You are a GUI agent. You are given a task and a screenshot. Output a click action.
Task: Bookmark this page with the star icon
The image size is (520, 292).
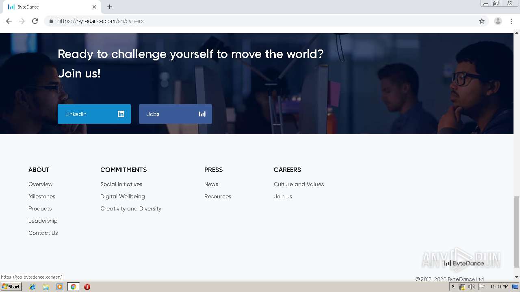[482, 21]
